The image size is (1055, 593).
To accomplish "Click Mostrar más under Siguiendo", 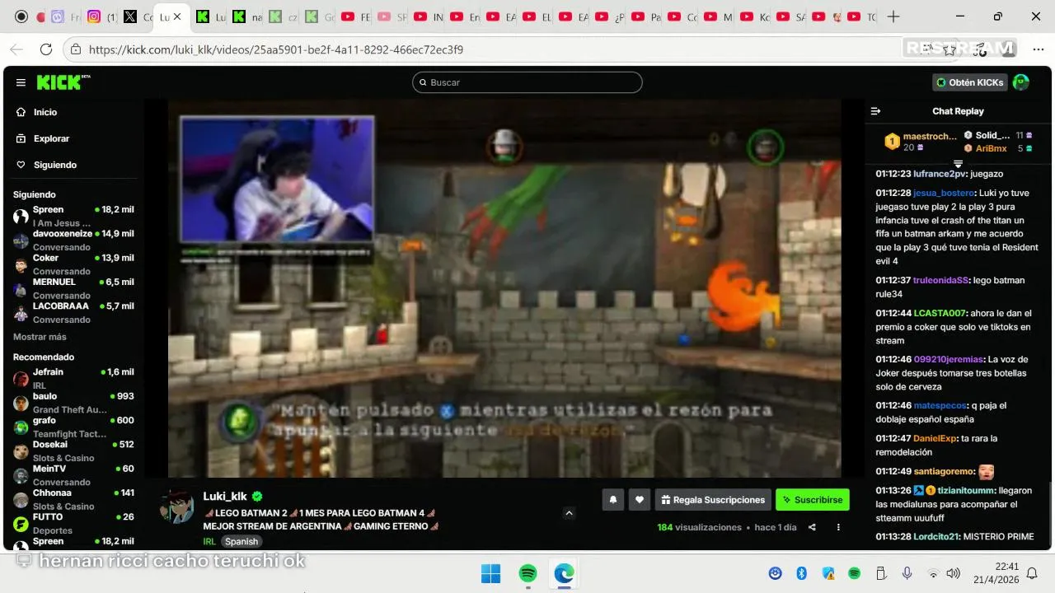I will click(x=40, y=337).
